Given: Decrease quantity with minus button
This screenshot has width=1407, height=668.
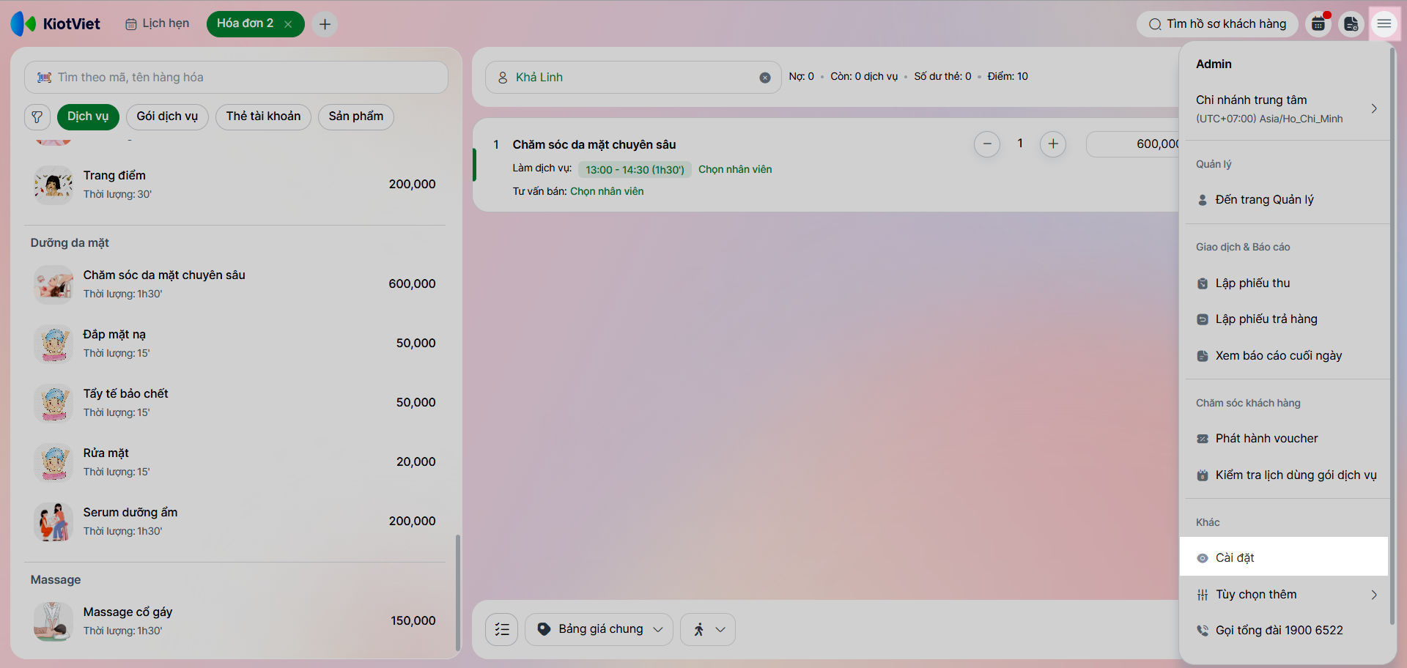Looking at the screenshot, I should 987,144.
